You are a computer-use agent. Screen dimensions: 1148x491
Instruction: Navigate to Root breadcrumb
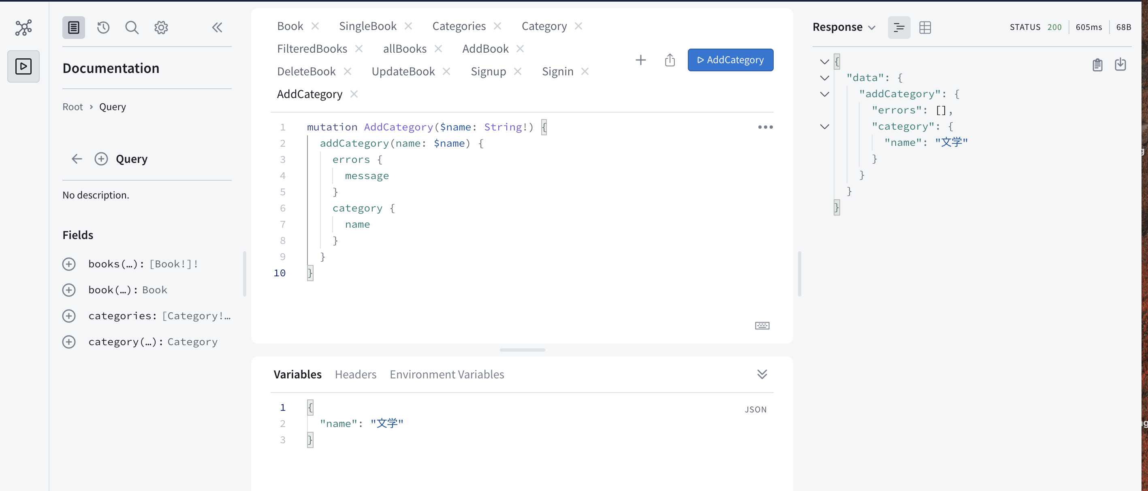click(73, 107)
